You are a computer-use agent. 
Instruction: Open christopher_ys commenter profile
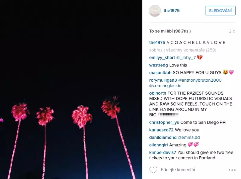[x=164, y=122]
